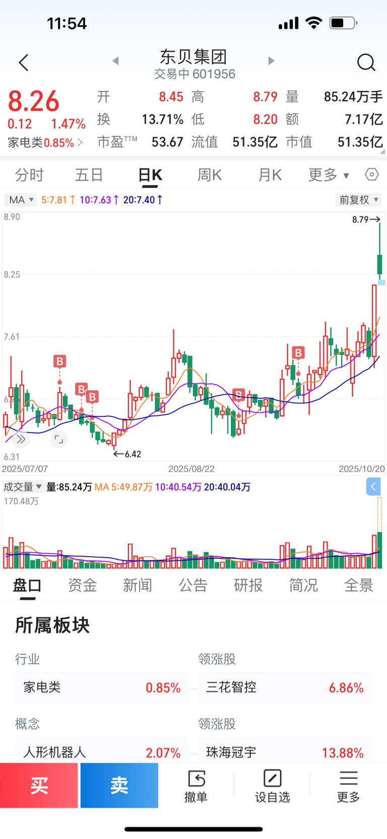The height and width of the screenshot is (839, 387).
Task: Tap the 换 turnover rate 13.71%
Action: click(162, 120)
